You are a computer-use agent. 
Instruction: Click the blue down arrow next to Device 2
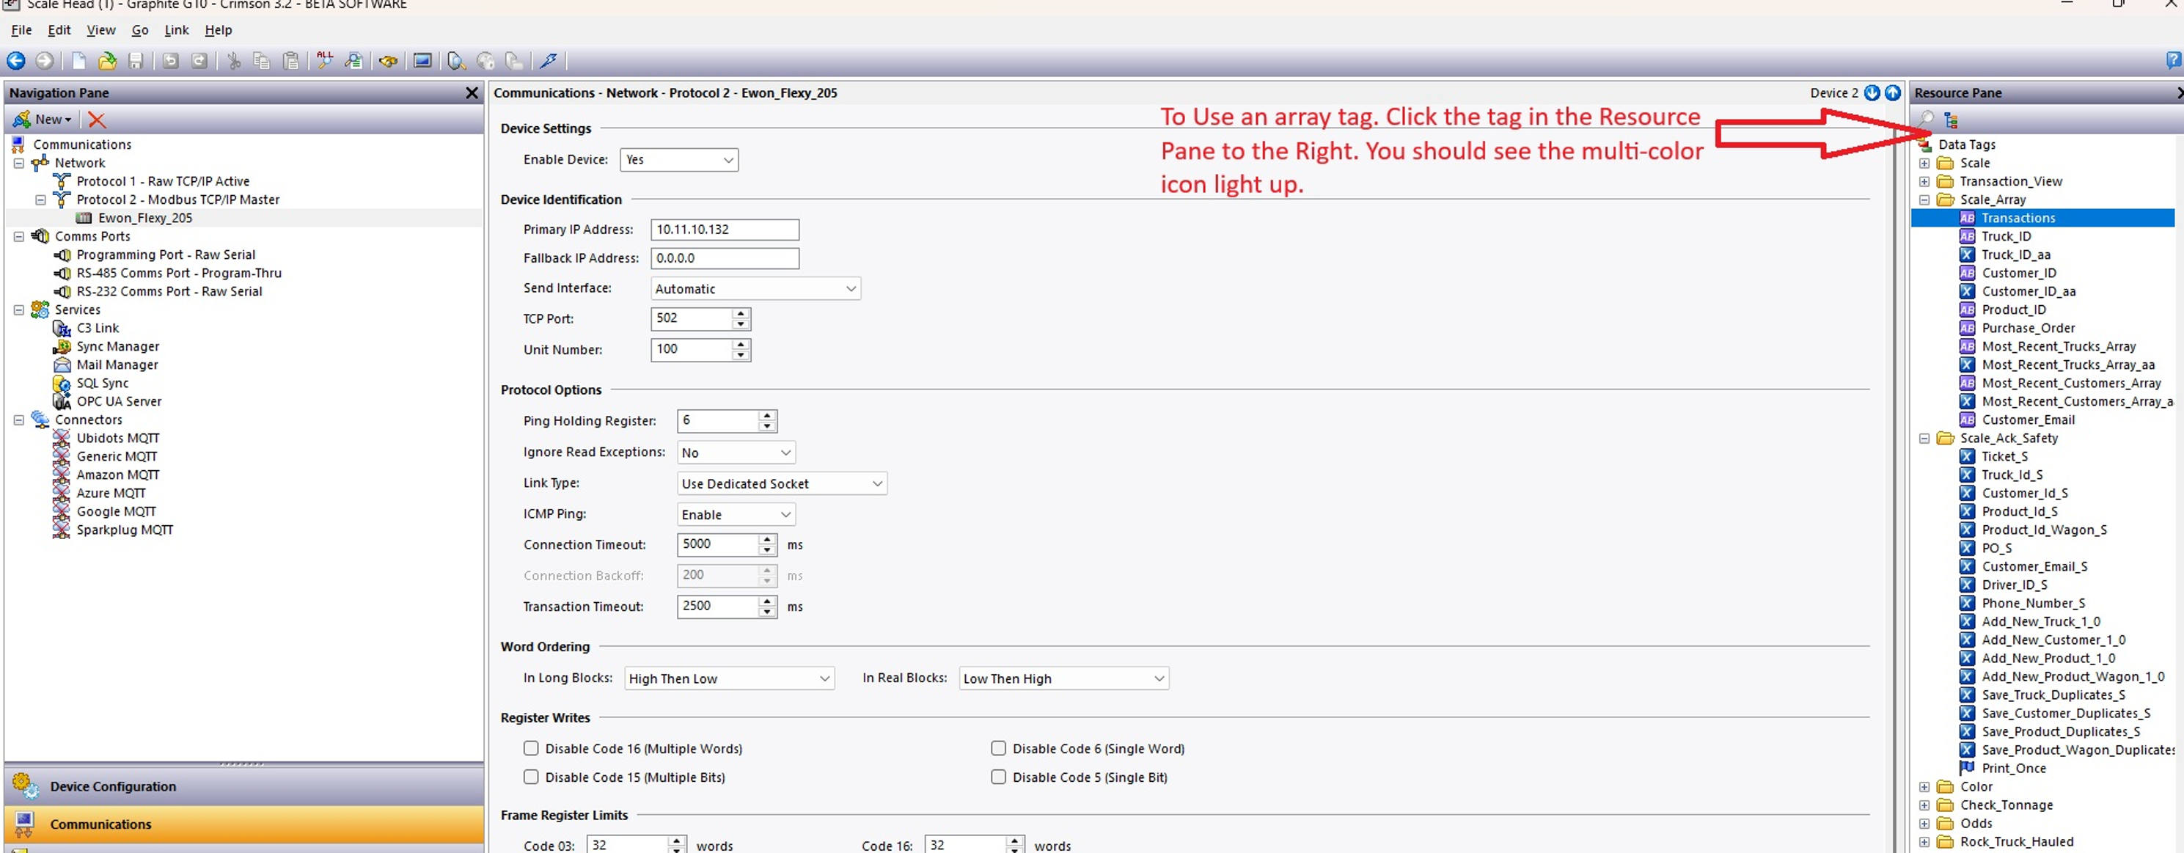click(x=1872, y=92)
